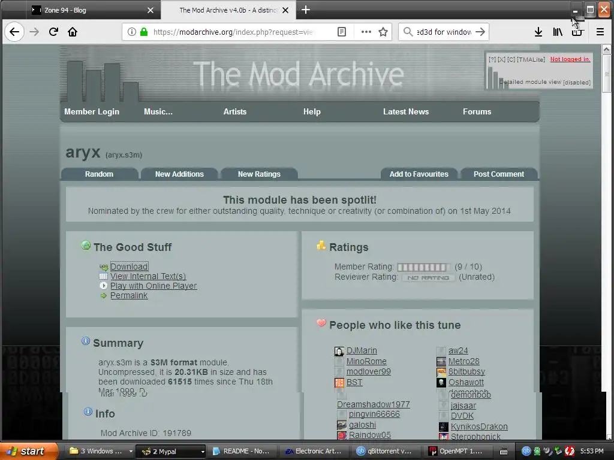Click Post Comment tab
The width and height of the screenshot is (614, 460).
coord(499,174)
